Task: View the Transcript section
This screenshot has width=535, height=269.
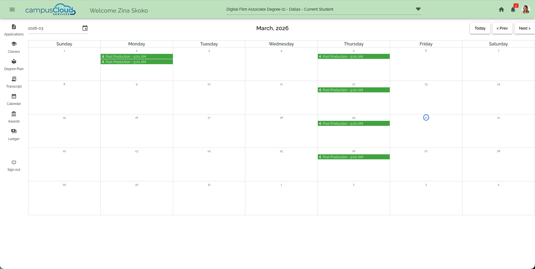Action: pyautogui.click(x=14, y=82)
